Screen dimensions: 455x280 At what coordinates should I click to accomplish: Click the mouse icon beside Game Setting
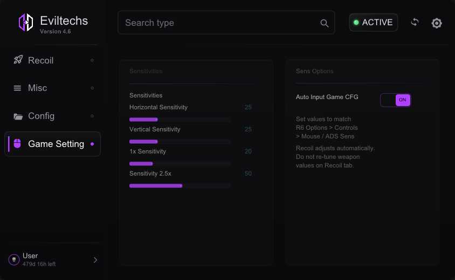[17, 143]
